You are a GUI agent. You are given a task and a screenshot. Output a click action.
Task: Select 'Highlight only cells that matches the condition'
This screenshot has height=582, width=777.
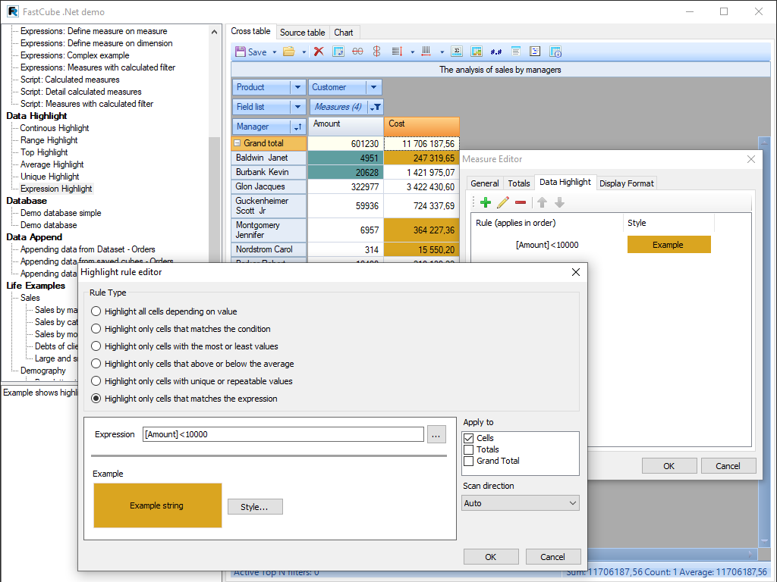[96, 329]
